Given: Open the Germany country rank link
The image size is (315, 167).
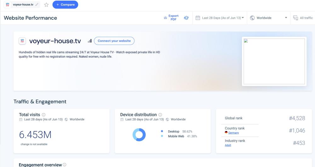Looking at the screenshot, I should click(x=233, y=133).
